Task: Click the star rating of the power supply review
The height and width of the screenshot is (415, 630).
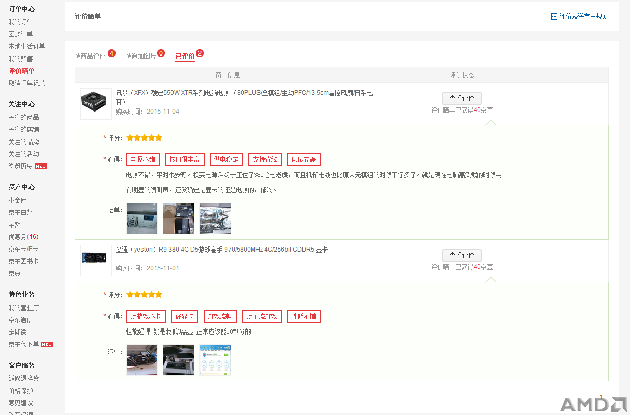Action: pos(145,137)
